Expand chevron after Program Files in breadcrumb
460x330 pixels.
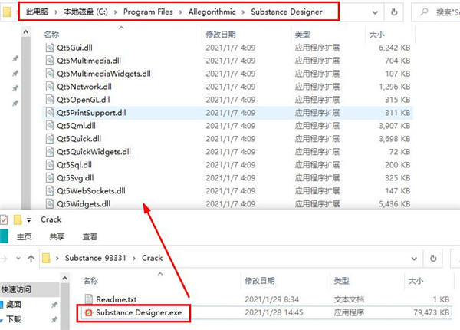pos(180,12)
